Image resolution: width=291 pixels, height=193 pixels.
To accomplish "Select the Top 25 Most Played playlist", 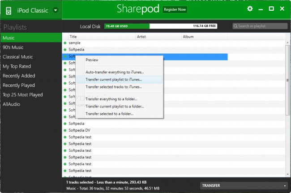I will tap(23, 94).
